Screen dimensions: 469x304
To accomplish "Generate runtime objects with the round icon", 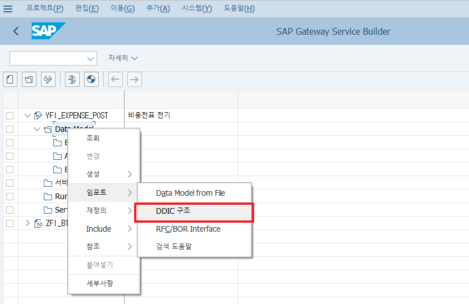I will (91, 80).
